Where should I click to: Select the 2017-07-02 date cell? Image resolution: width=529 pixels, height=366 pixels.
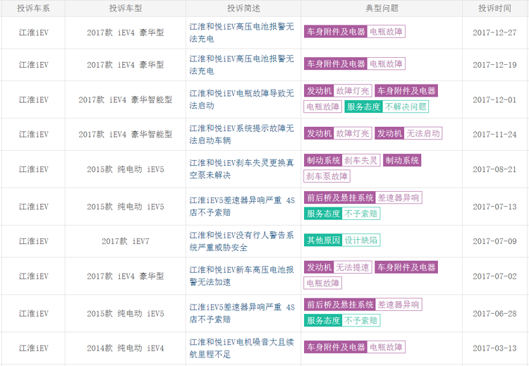pos(494,276)
